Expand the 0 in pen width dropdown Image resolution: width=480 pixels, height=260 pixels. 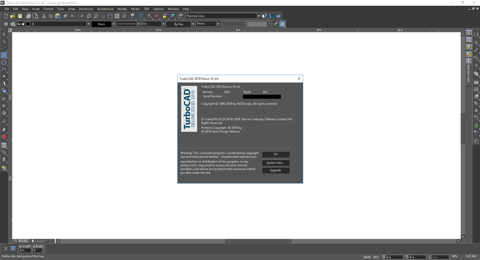[x=164, y=24]
